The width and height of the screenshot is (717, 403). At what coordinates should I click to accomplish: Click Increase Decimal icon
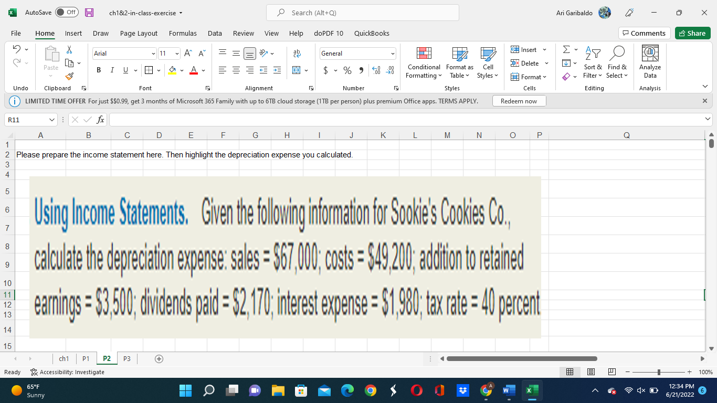[376, 70]
